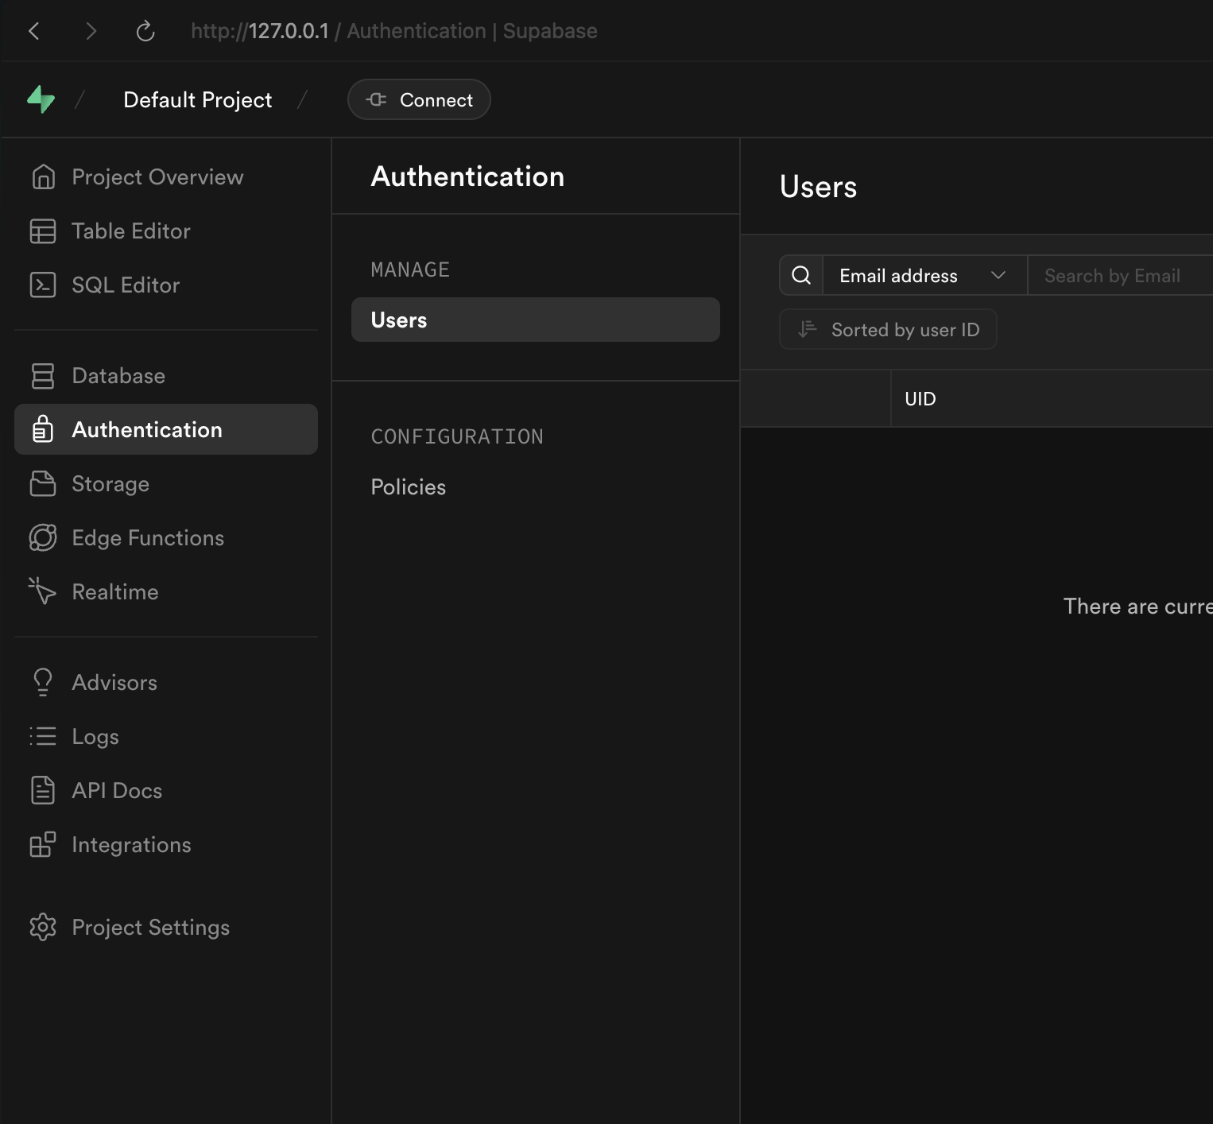
Task: Open Policies under Configuration
Action: (409, 487)
